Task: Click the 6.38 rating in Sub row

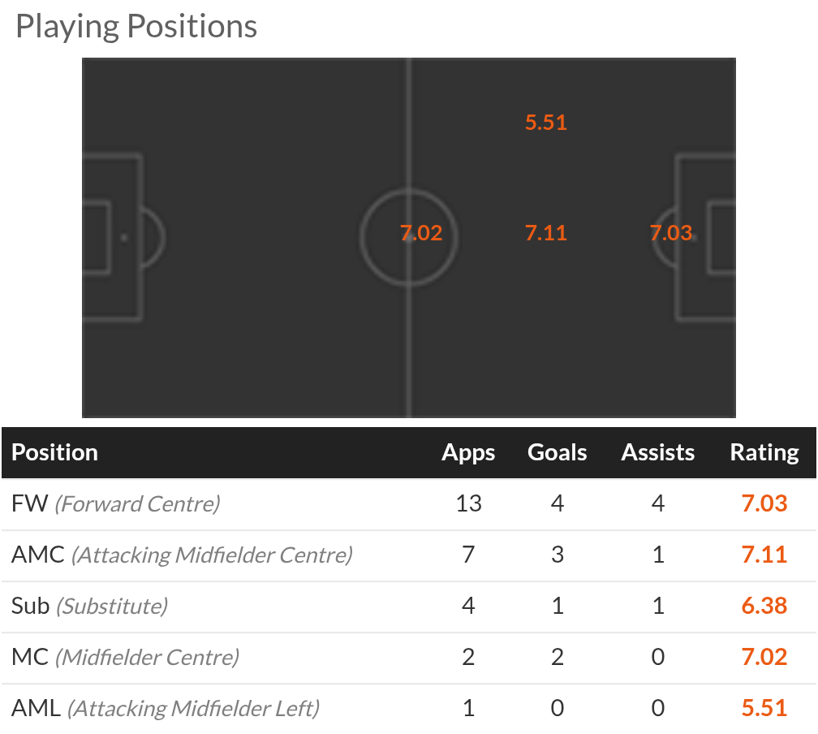Action: [x=764, y=606]
